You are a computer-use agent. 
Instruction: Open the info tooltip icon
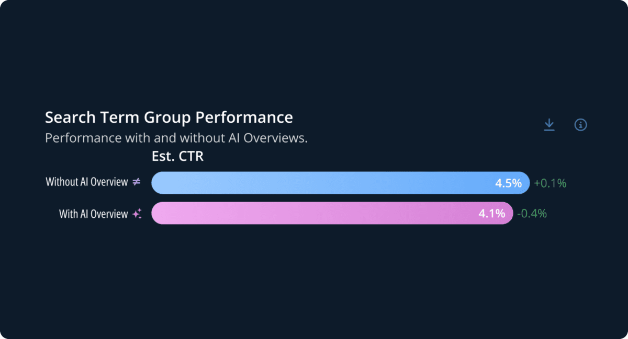tap(581, 125)
